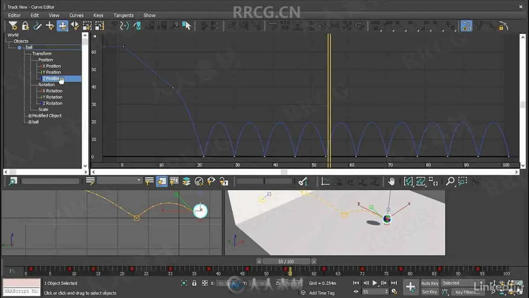Viewport: 529px width, 298px height.
Task: Click the curve view vertical scrollbar down arrow
Action: tap(523, 166)
